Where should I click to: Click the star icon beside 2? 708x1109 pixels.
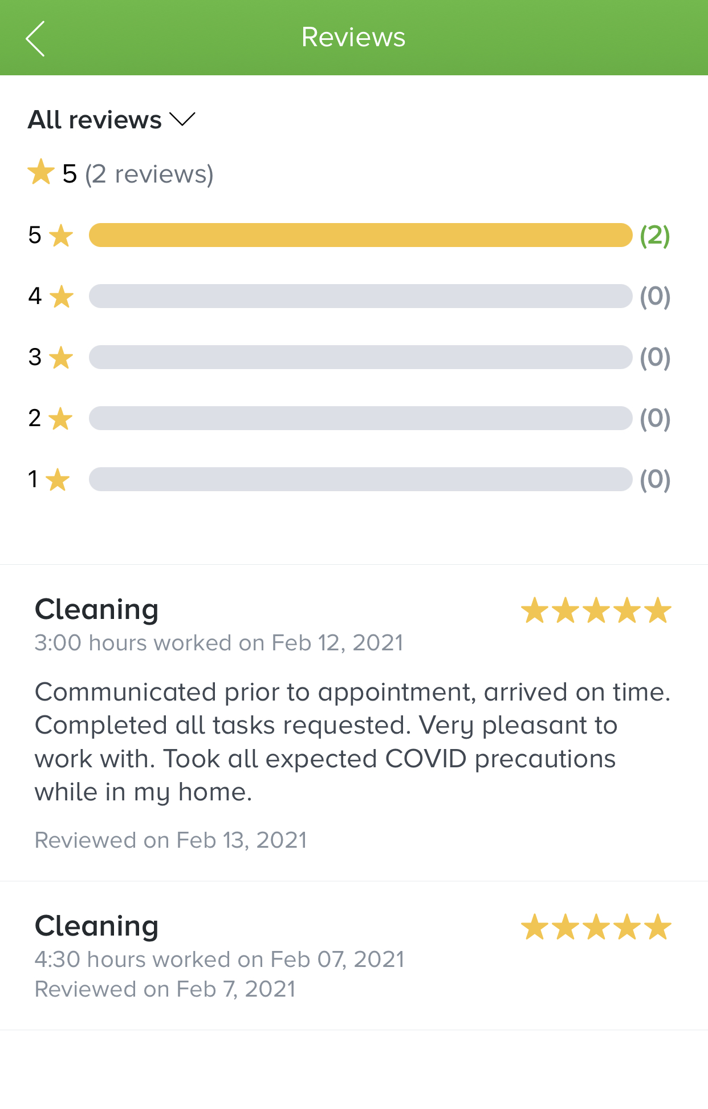pos(60,419)
